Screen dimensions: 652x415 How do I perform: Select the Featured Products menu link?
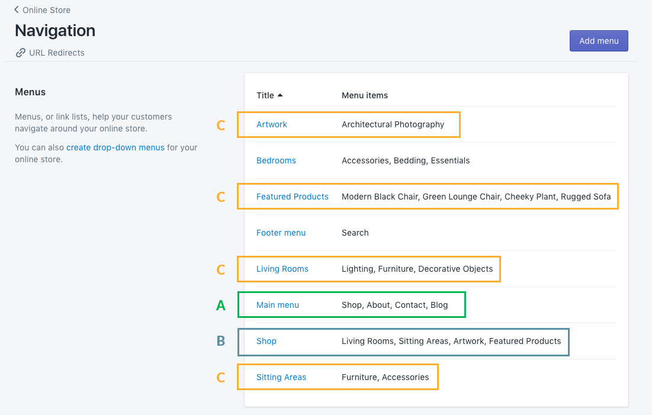coord(292,197)
